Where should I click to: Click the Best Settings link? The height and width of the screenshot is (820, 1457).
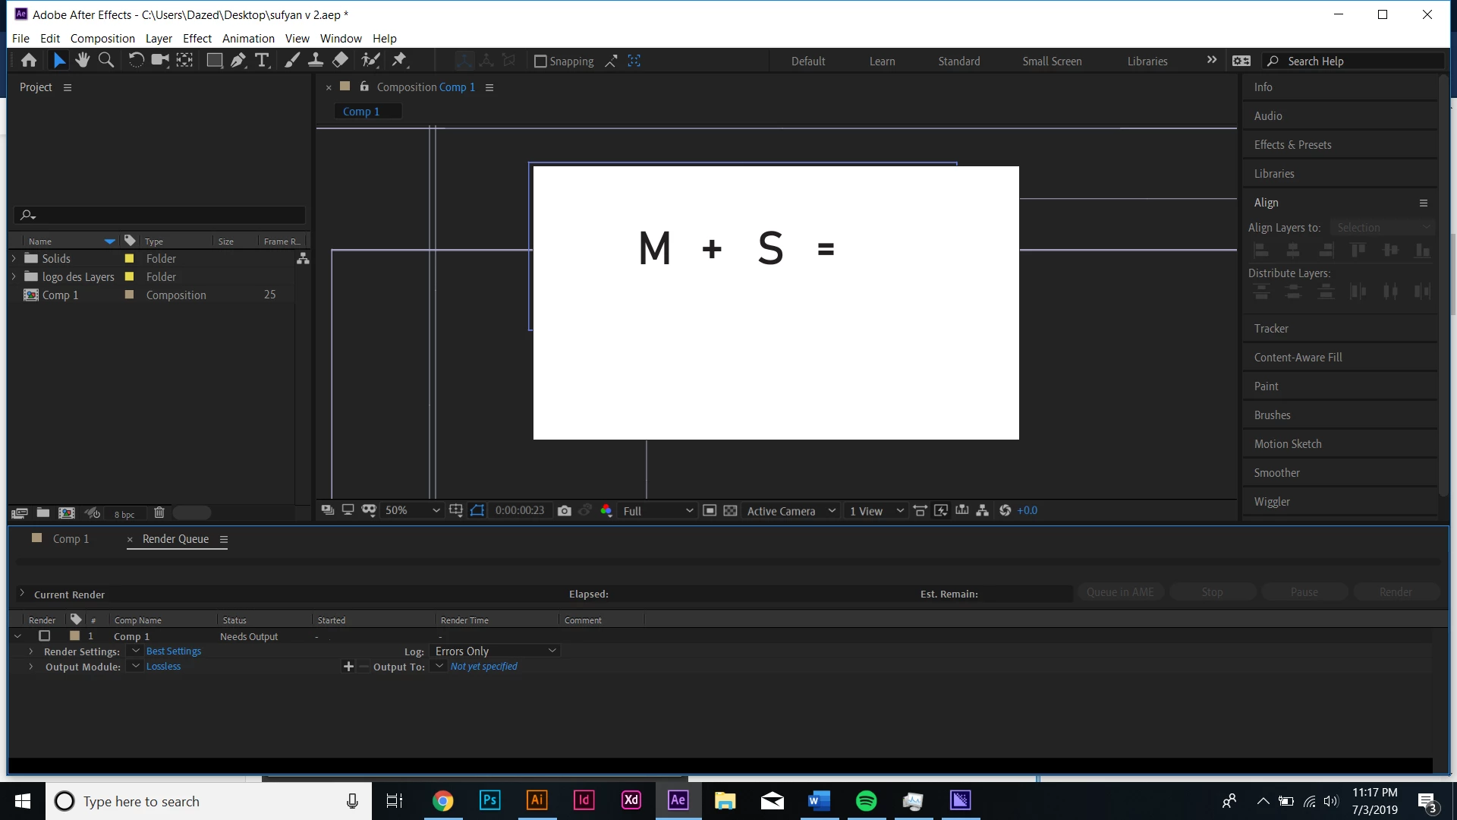[174, 651]
